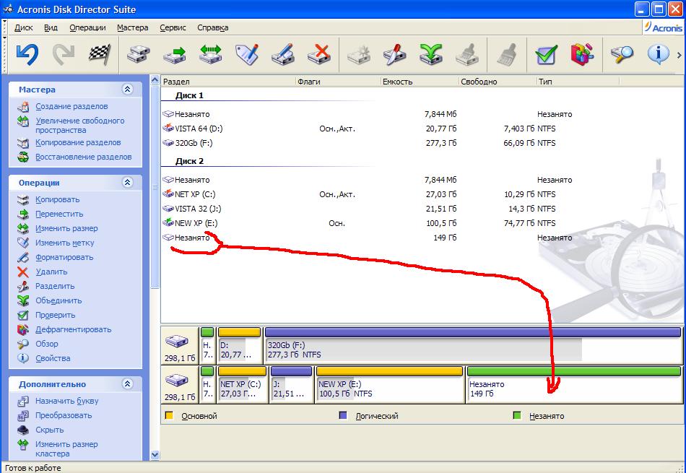
Task: Collapse the Мастера panel
Action: coord(127,90)
